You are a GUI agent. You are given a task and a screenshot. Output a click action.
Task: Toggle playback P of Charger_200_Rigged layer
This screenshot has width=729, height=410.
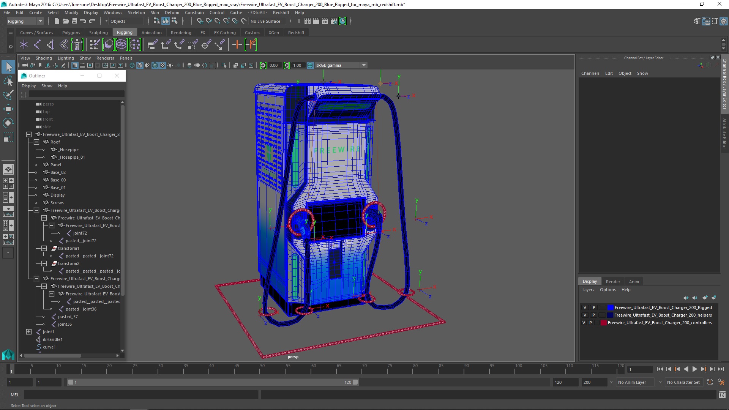click(x=594, y=308)
